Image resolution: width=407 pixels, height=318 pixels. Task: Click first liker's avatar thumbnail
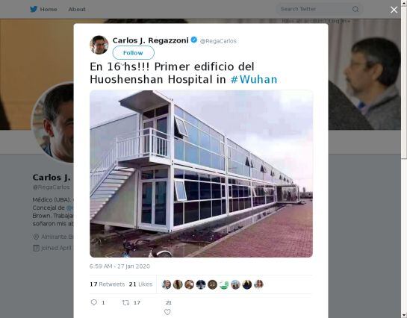pyautogui.click(x=167, y=284)
